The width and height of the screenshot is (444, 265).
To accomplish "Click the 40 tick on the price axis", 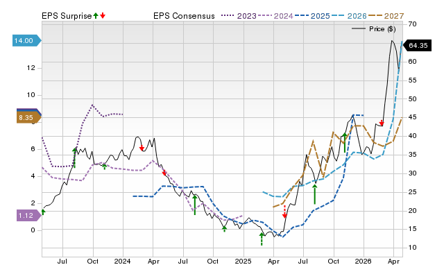I will click(412, 136).
